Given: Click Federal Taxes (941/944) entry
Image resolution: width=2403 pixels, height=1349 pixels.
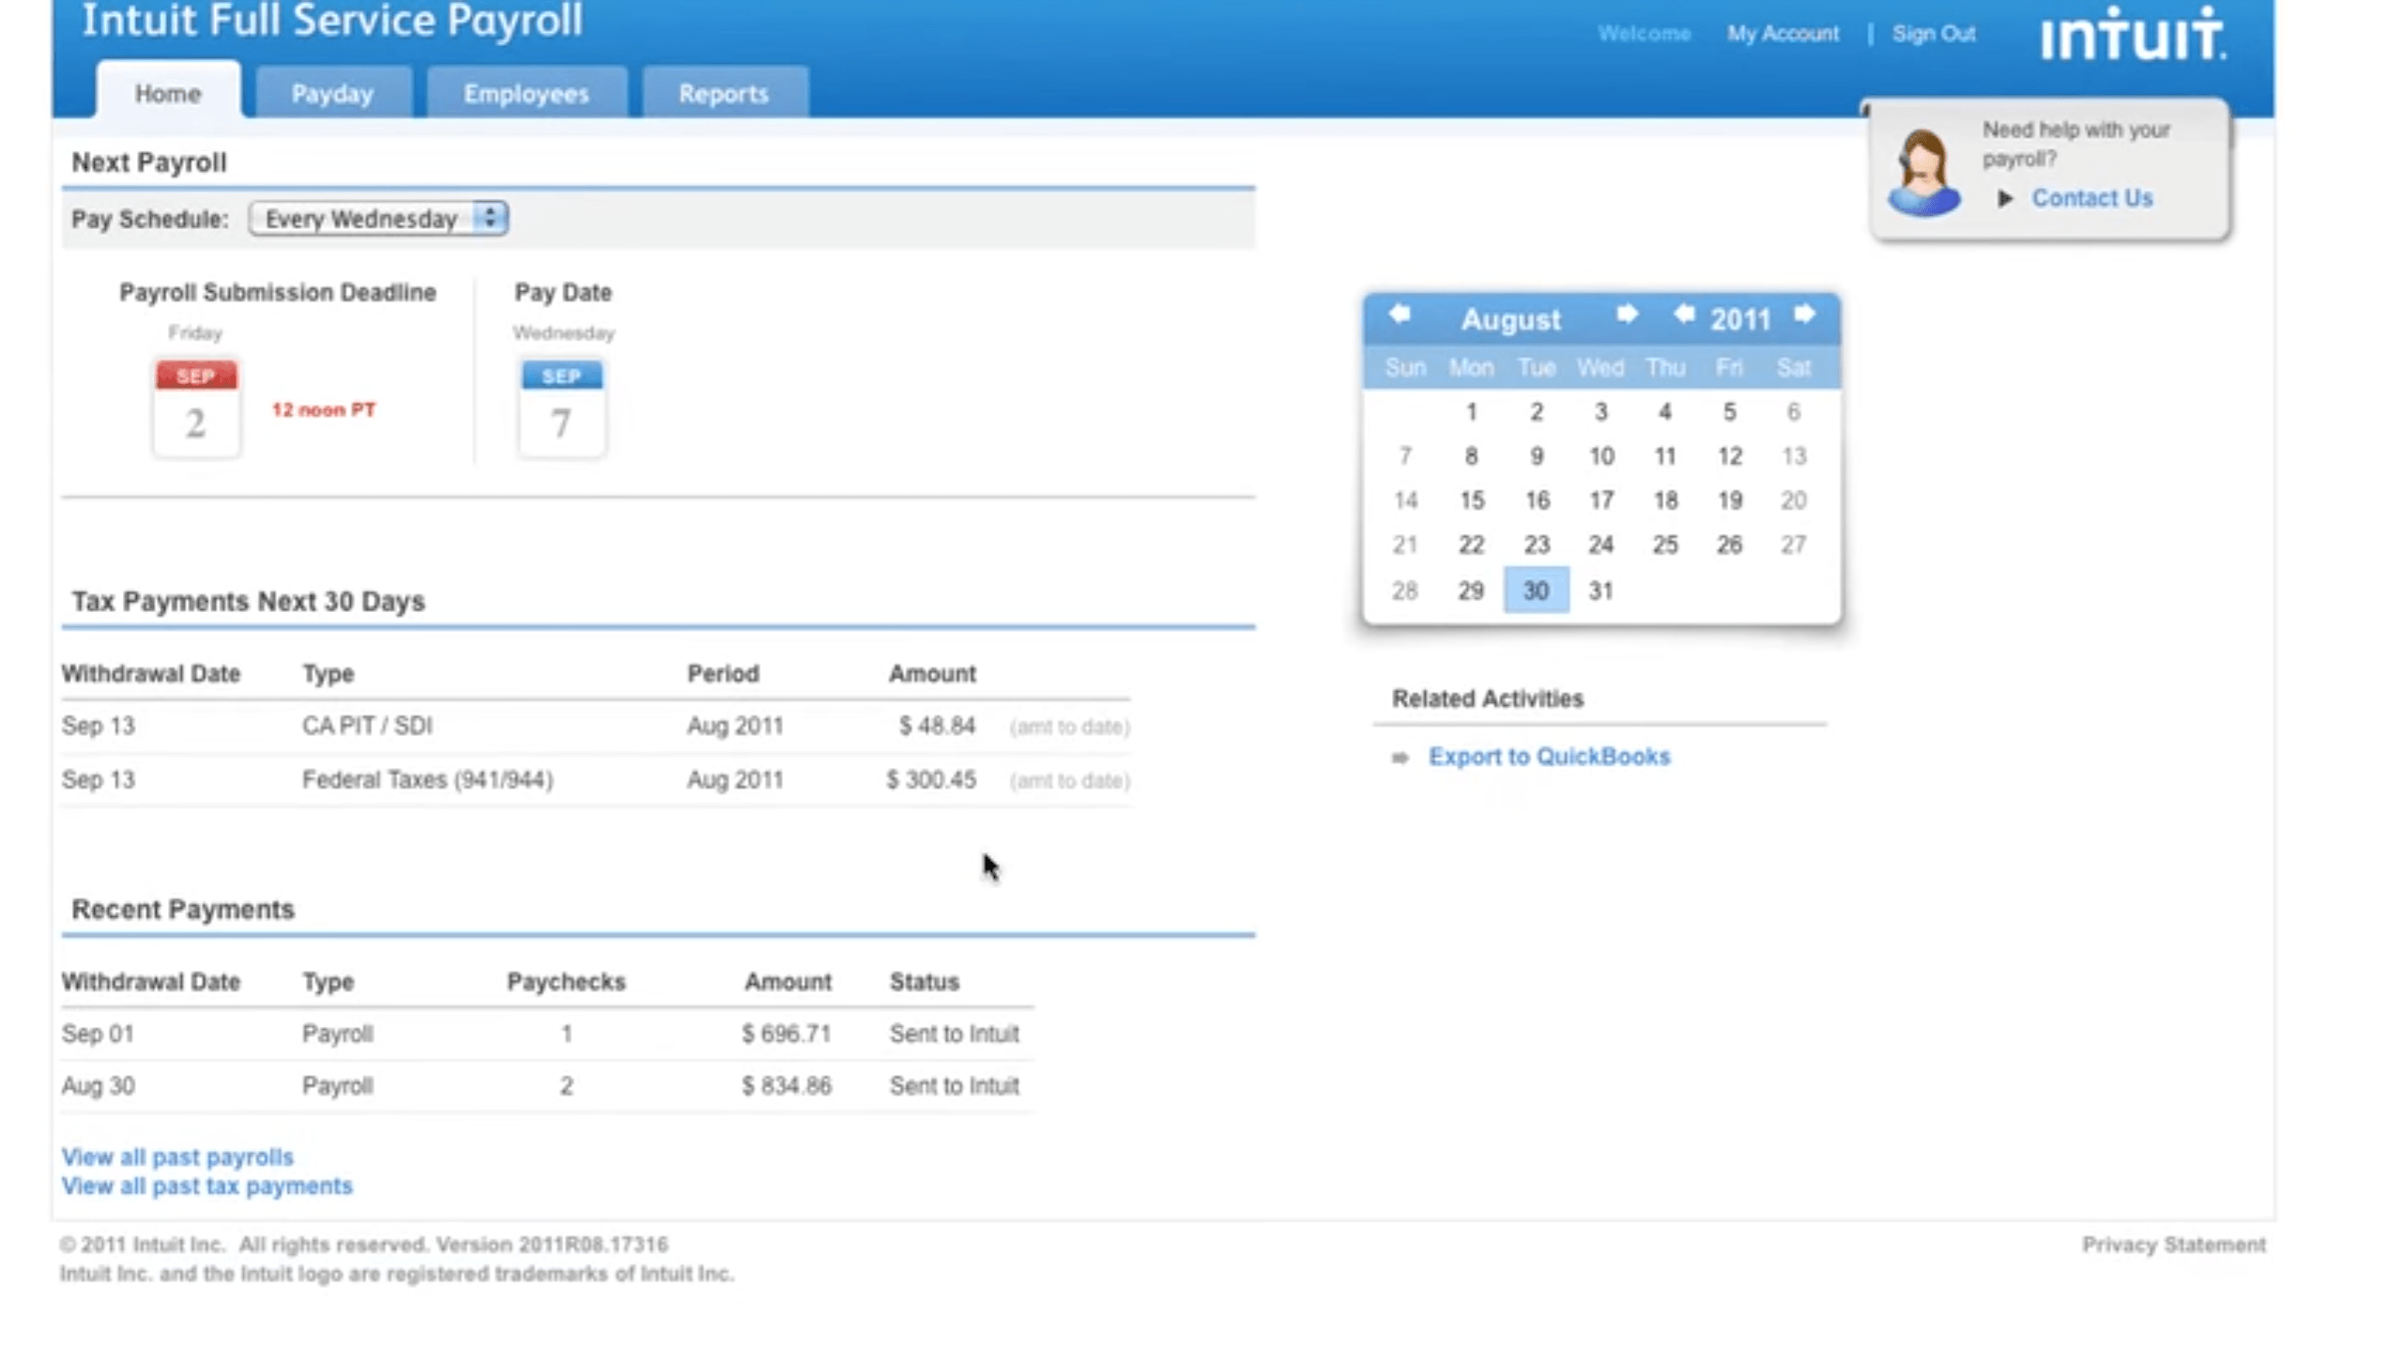Looking at the screenshot, I should [x=427, y=779].
